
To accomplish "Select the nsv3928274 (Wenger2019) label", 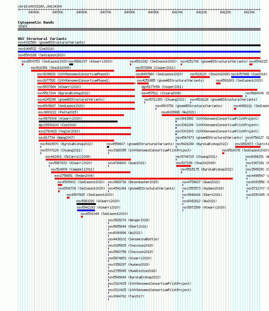I will pos(129,220).
